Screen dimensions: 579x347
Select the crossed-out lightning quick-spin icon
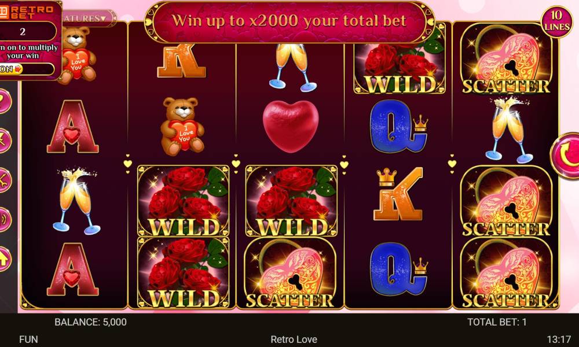point(3,141)
